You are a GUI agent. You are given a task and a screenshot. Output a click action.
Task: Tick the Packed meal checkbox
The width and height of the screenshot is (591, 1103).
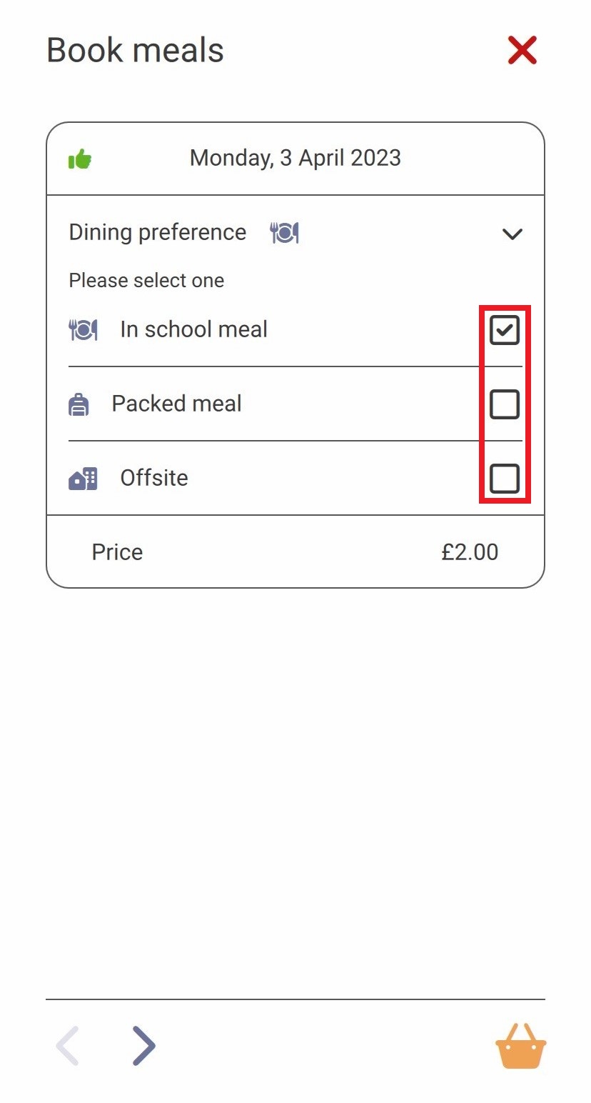[x=505, y=404]
